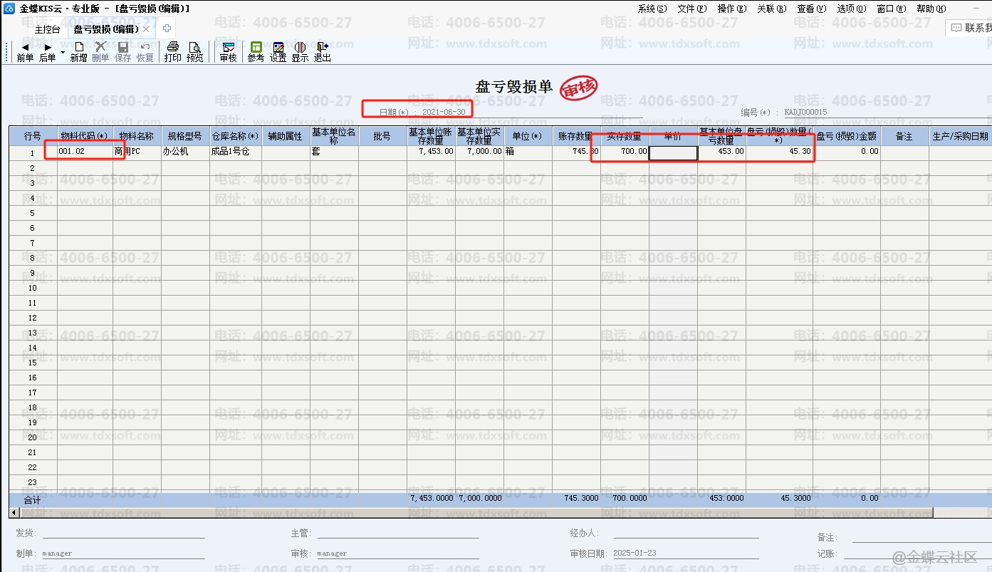Open the 关联(R) menu

coord(771,9)
